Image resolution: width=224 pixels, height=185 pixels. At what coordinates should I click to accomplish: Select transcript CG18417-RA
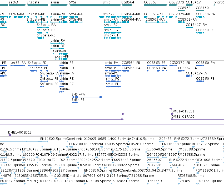pyautogui.click(x=196, y=25)
